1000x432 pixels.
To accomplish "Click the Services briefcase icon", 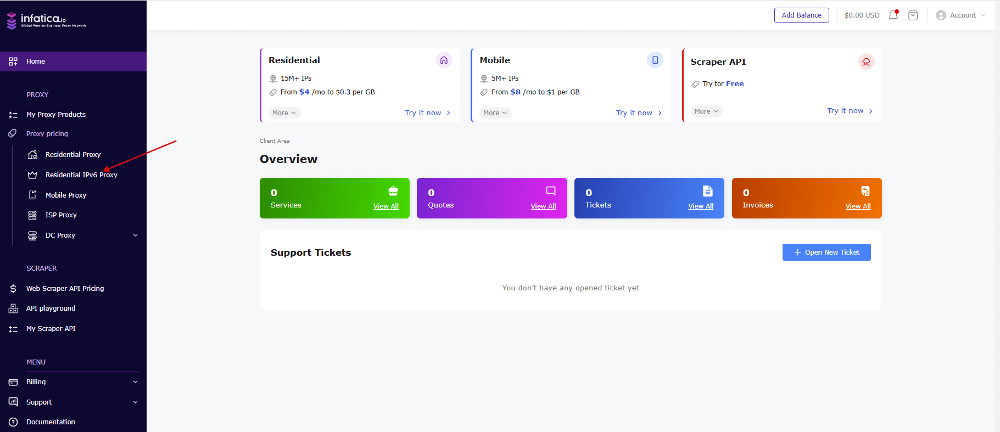I will pos(393,191).
